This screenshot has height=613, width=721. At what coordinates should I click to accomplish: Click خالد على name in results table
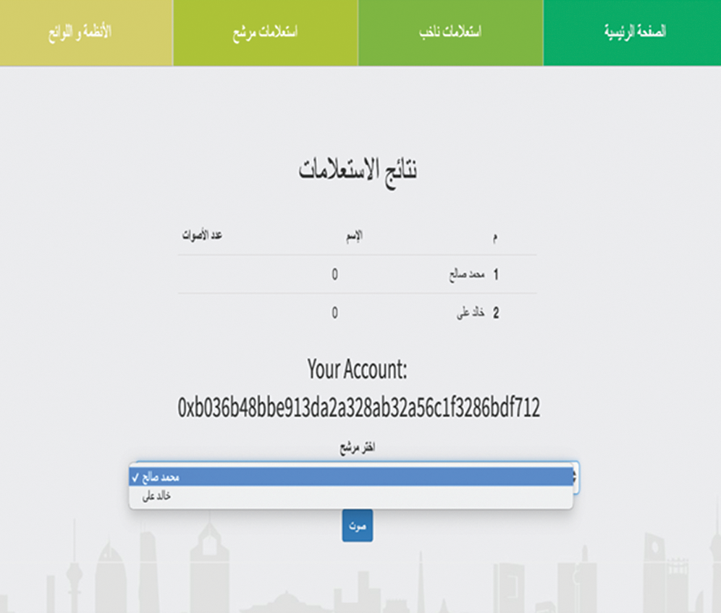[x=469, y=313]
